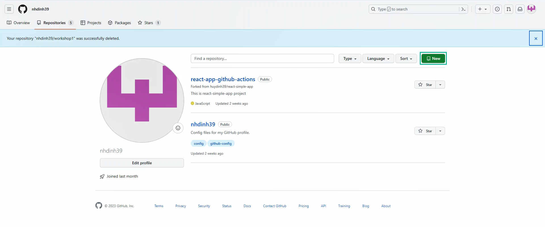This screenshot has width=545, height=227.
Task: Create a New repository
Action: [x=433, y=58]
